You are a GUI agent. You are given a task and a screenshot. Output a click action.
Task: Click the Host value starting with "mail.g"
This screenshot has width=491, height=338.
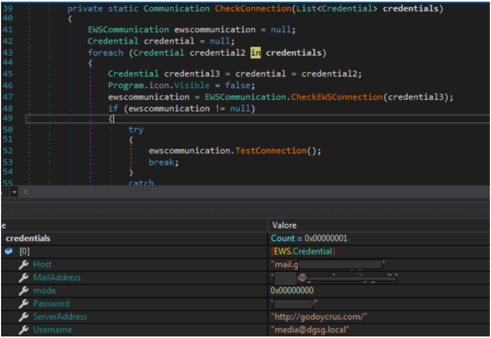click(x=328, y=265)
